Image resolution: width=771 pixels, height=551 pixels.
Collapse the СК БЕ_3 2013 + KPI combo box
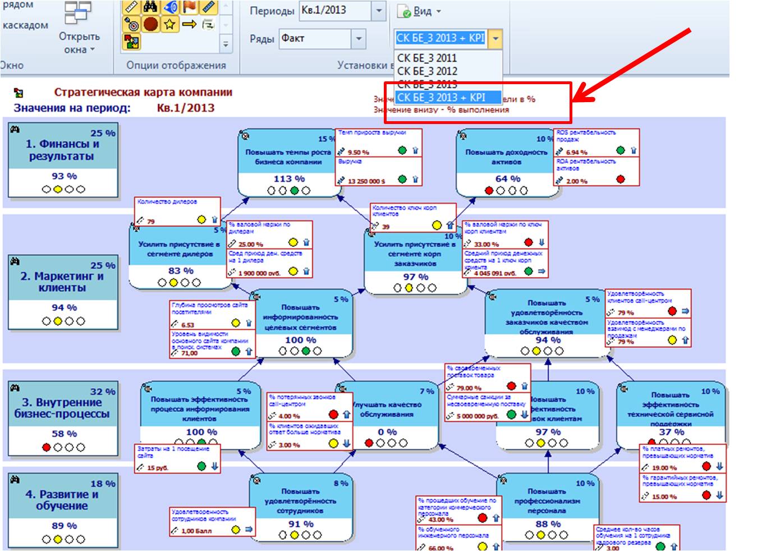point(495,39)
